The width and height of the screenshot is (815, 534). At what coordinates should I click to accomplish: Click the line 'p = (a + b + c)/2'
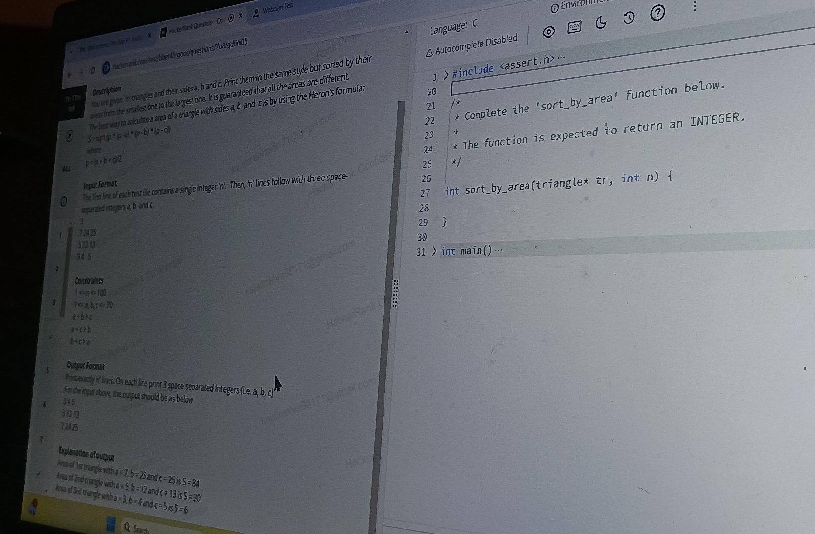102,161
